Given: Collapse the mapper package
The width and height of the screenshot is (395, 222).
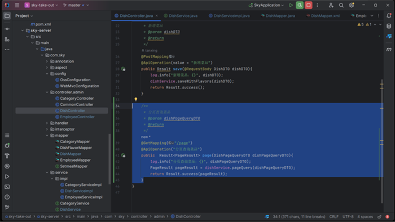Looking at the screenshot, I should 47,135.
